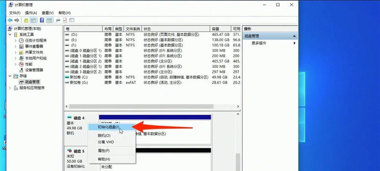Click the refresh/rescan toolbar icon
This screenshot has height=171, width=380.
(58, 21)
